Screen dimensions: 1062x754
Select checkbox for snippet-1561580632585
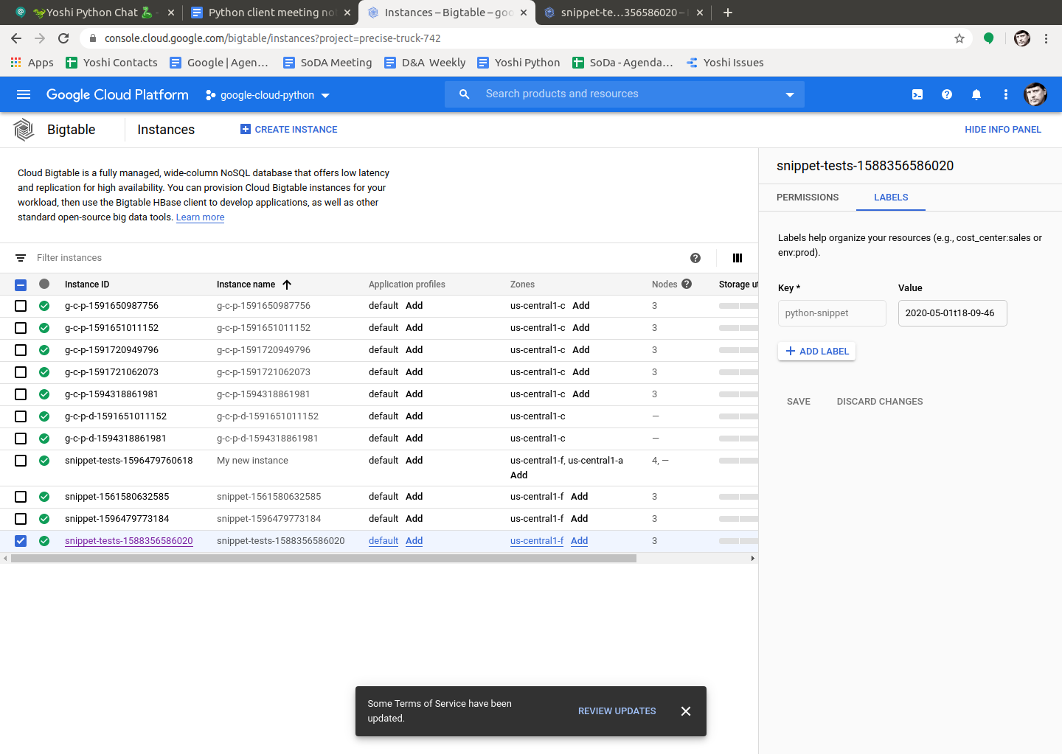pyautogui.click(x=21, y=497)
